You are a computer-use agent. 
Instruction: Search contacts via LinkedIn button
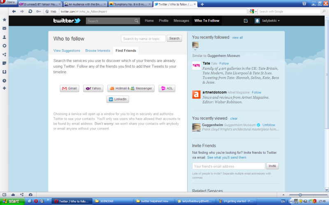[118, 99]
